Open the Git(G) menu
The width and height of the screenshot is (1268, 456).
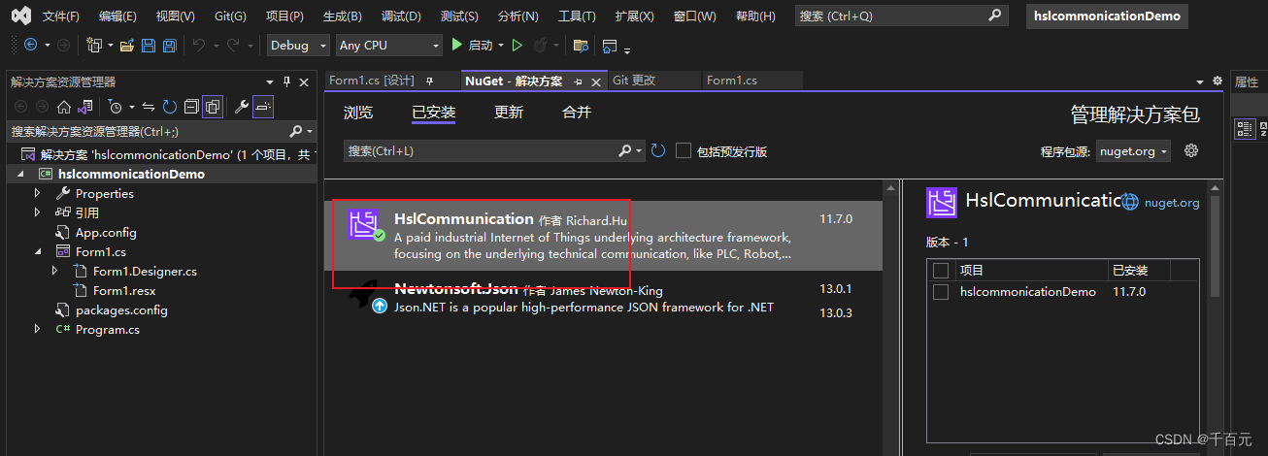coord(230,16)
